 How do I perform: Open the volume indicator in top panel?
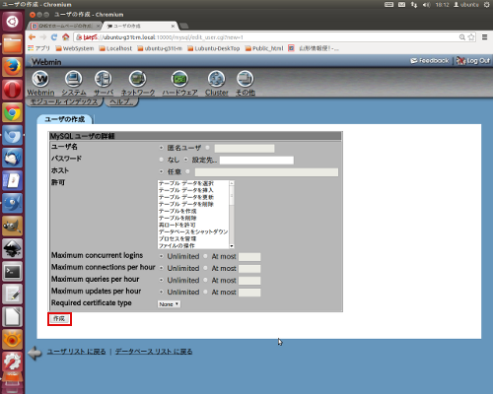point(426,5)
